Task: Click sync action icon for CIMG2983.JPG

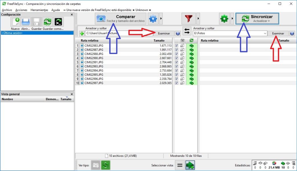Action: click(x=191, y=46)
